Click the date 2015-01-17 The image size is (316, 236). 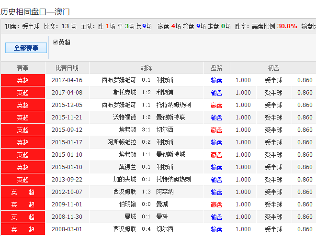tap(67, 142)
